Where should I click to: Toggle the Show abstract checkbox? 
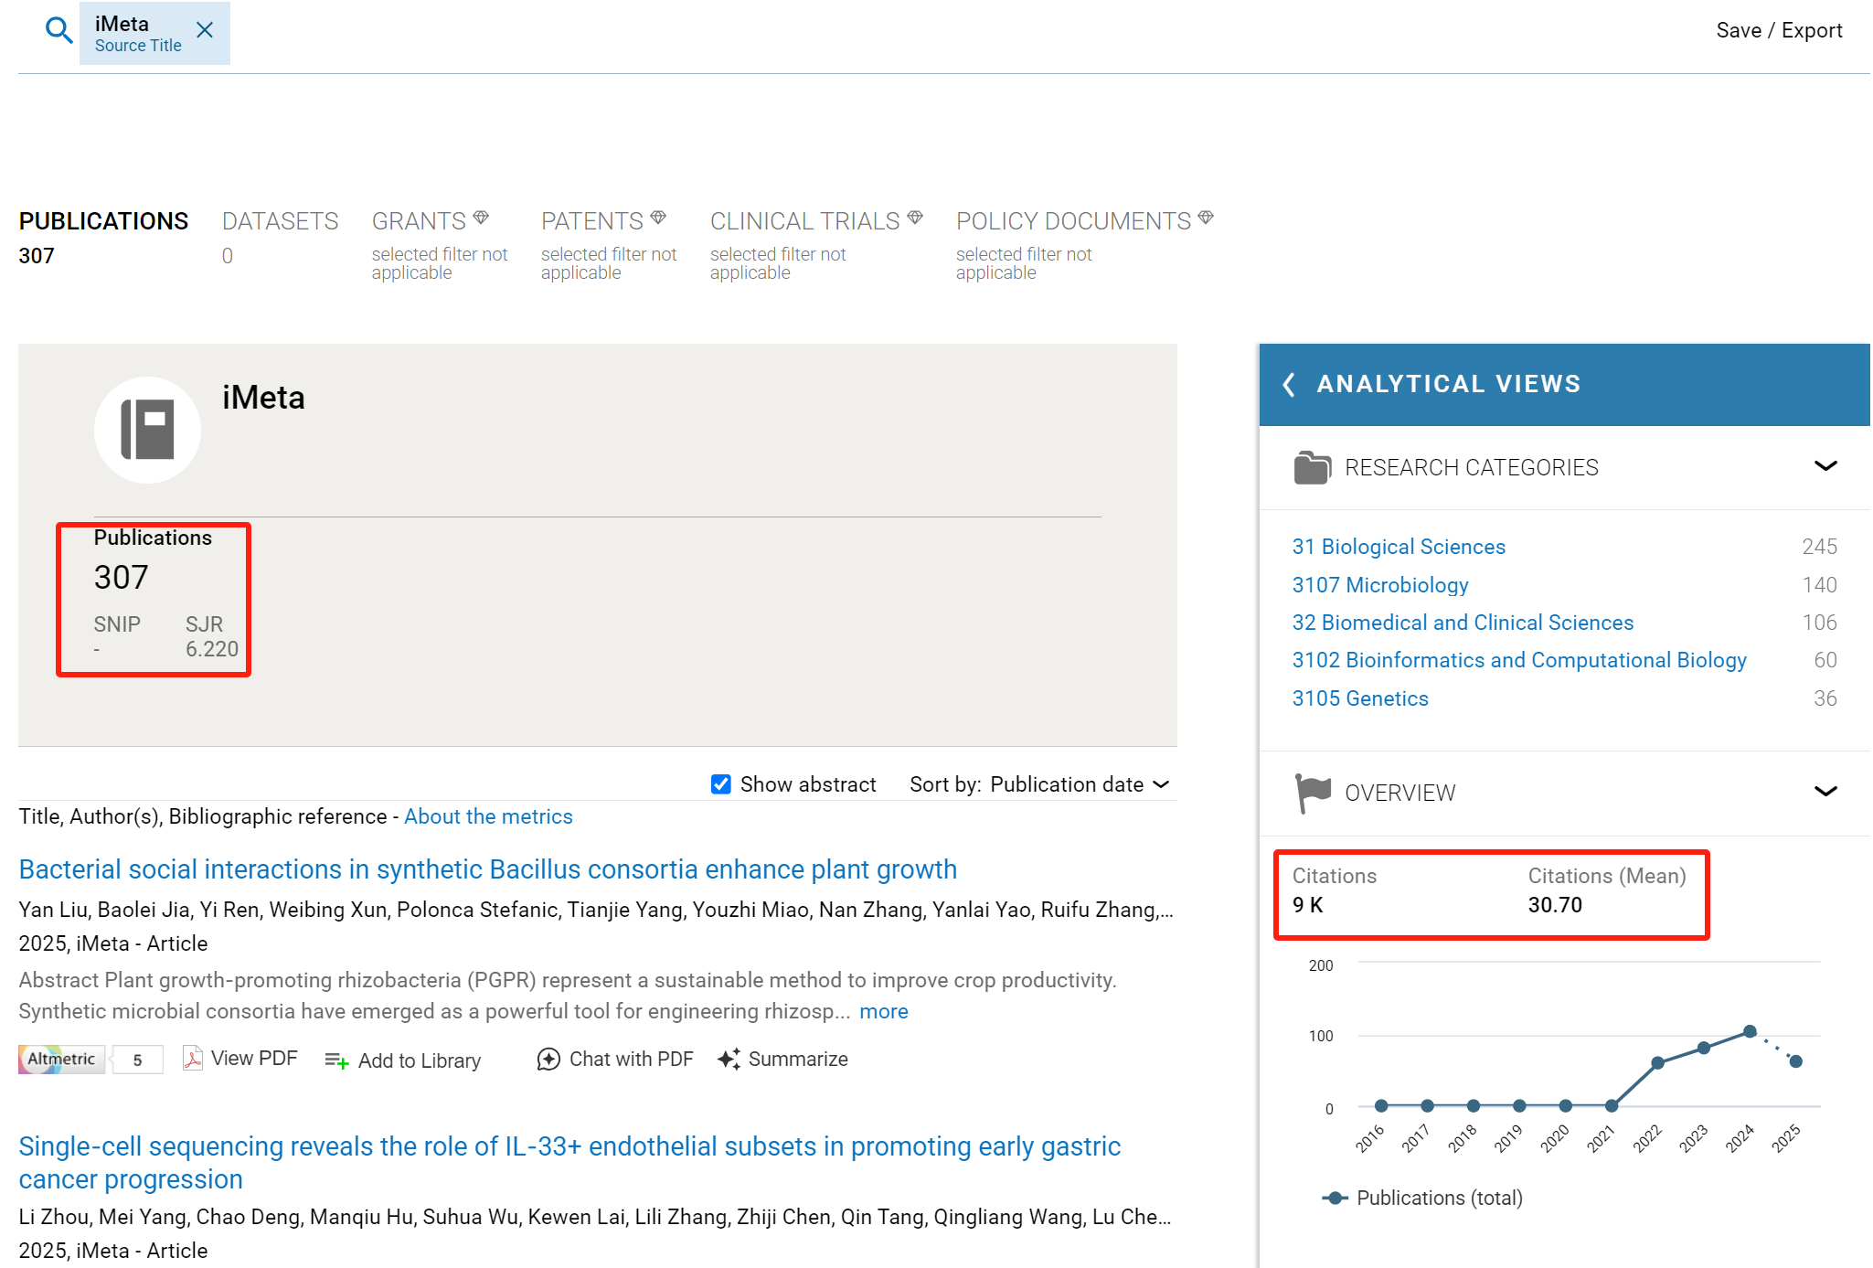tap(721, 784)
